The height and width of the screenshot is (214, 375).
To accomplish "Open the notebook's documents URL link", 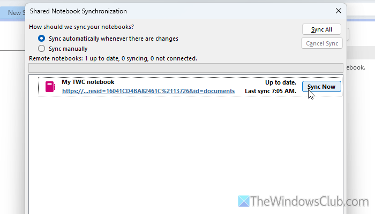I will coord(148,91).
